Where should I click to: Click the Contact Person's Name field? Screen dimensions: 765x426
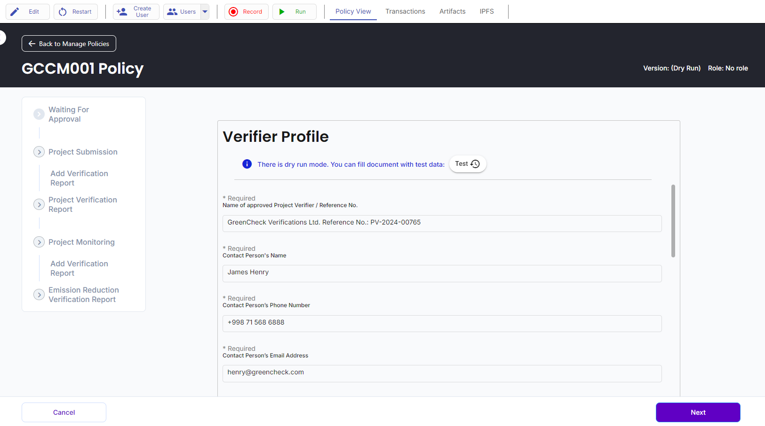442,273
